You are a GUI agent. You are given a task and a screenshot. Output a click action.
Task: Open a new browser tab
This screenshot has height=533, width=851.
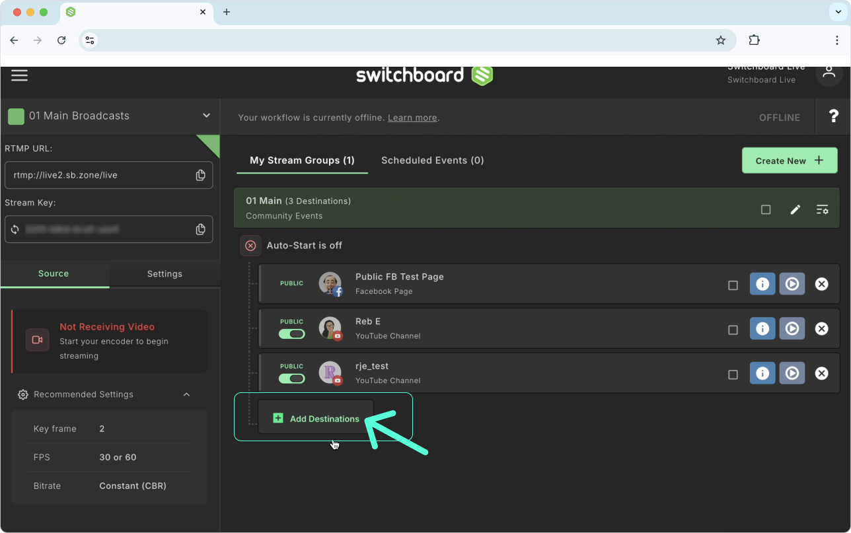click(x=227, y=12)
